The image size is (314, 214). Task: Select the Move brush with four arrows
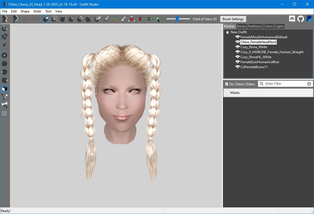point(80,19)
